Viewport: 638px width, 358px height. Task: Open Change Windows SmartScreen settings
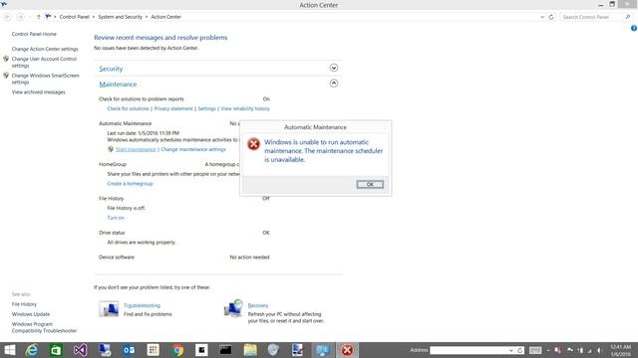pyautogui.click(x=46, y=79)
